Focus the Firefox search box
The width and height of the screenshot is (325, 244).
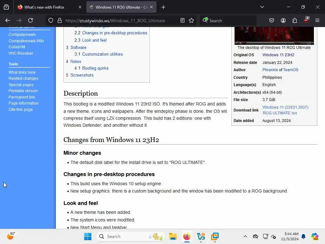click(228, 21)
